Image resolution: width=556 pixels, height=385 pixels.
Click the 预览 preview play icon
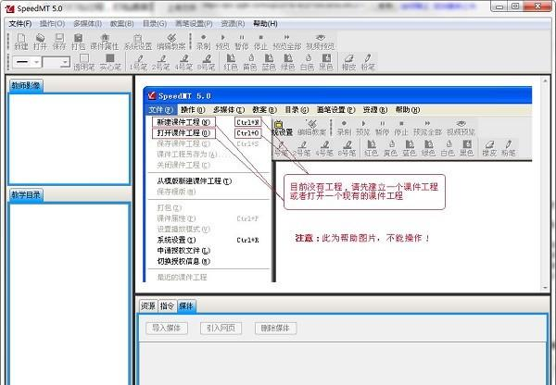222,42
